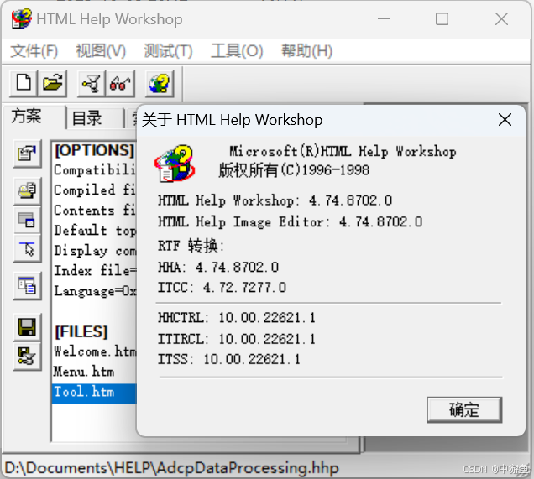The width and height of the screenshot is (534, 479).
Task: Click the Display compile option line
Action: [x=95, y=251]
